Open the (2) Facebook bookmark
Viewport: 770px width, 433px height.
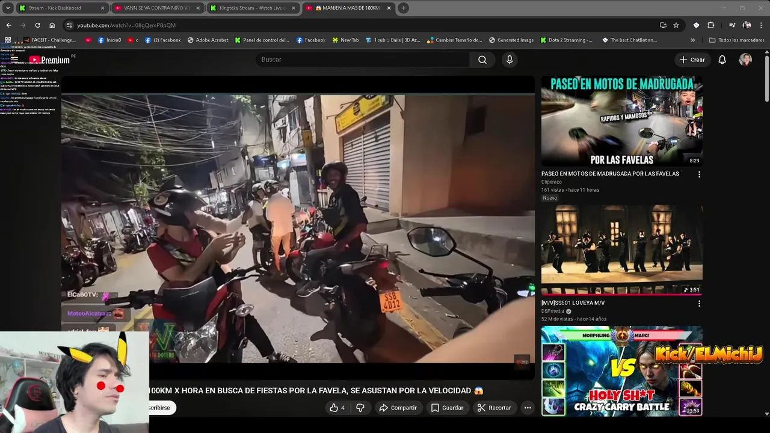(x=162, y=40)
